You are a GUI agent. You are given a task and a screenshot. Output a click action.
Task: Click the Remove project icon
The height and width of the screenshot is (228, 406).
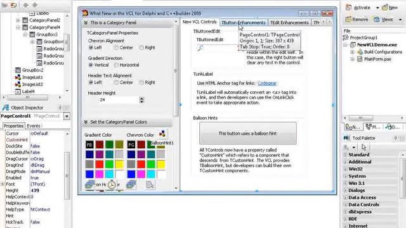point(348,20)
